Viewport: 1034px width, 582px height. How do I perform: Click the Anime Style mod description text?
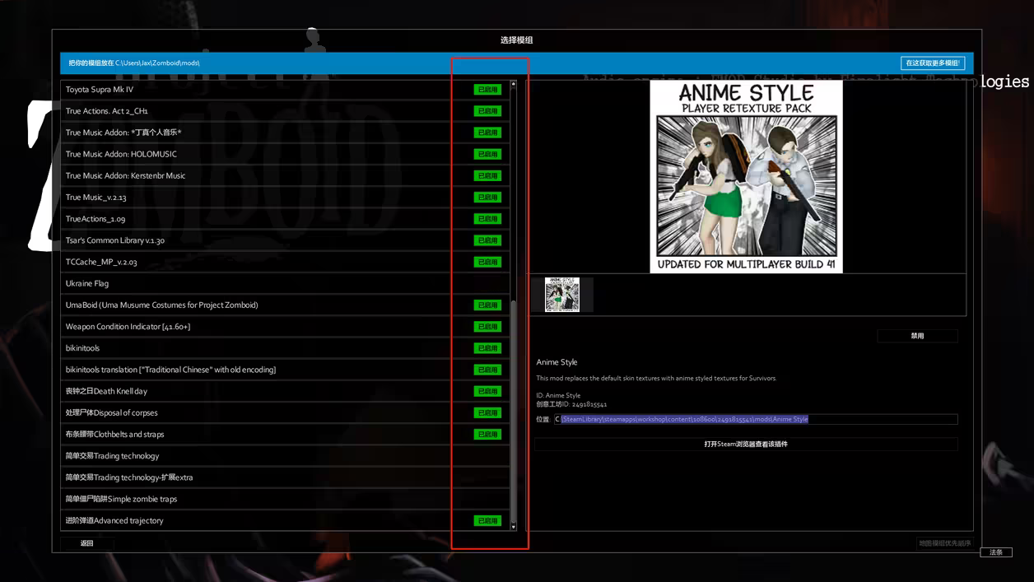tap(656, 379)
